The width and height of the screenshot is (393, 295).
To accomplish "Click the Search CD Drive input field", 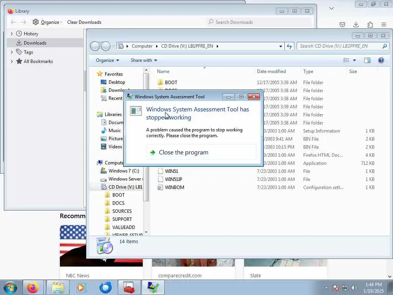I will pyautogui.click(x=340, y=46).
